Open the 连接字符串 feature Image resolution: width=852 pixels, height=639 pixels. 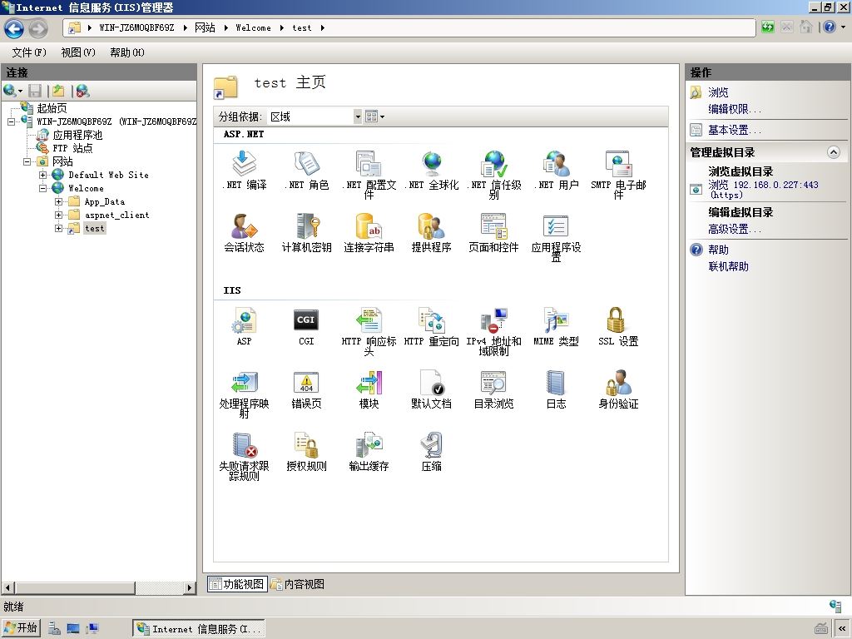click(x=369, y=233)
